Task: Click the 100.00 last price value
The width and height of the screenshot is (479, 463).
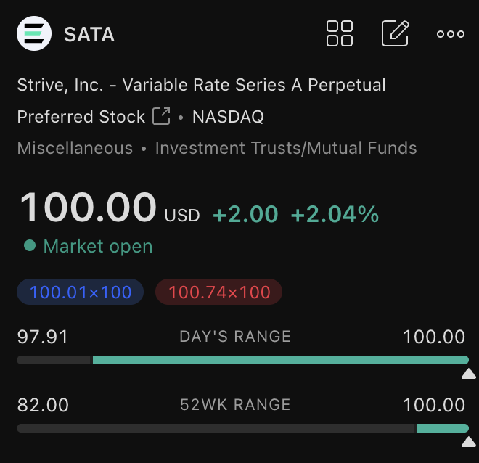Action: click(x=88, y=207)
